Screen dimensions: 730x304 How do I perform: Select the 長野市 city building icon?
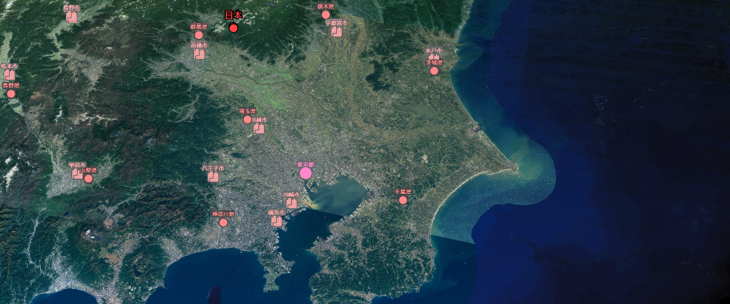tap(72, 17)
